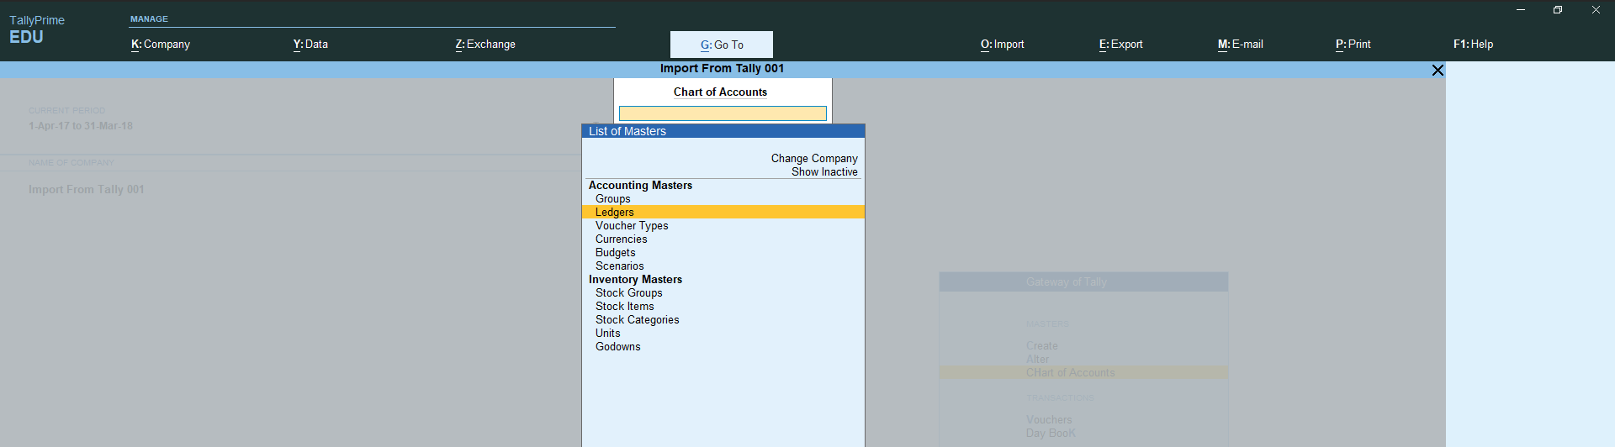1615x447 pixels.
Task: Click the company name Import From Tally 001
Action: click(x=87, y=190)
